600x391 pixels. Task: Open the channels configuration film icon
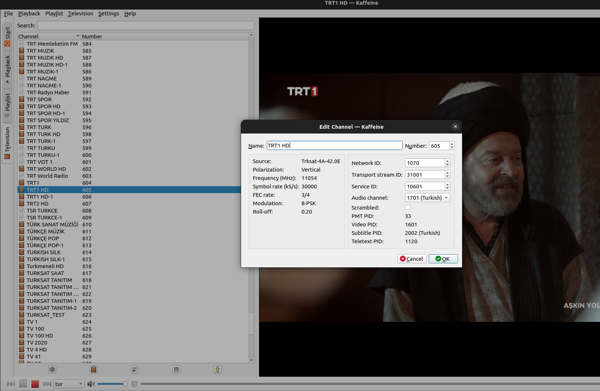tap(94, 369)
